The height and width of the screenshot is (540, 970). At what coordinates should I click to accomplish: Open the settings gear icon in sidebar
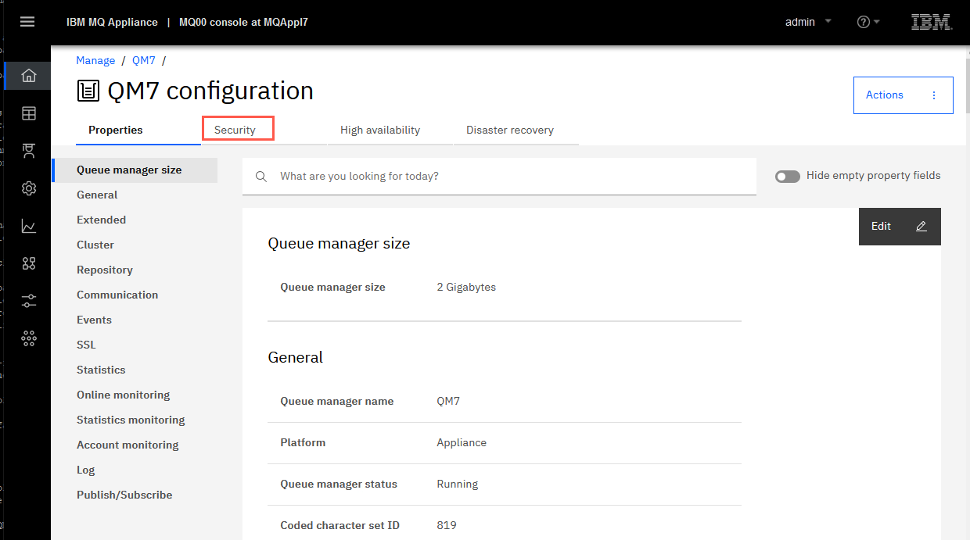[x=29, y=188]
